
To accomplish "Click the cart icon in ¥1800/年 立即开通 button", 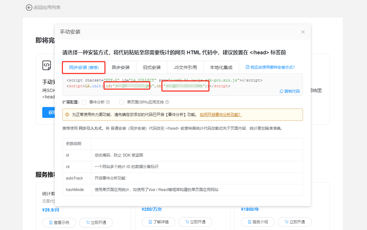I will (x=286, y=222).
